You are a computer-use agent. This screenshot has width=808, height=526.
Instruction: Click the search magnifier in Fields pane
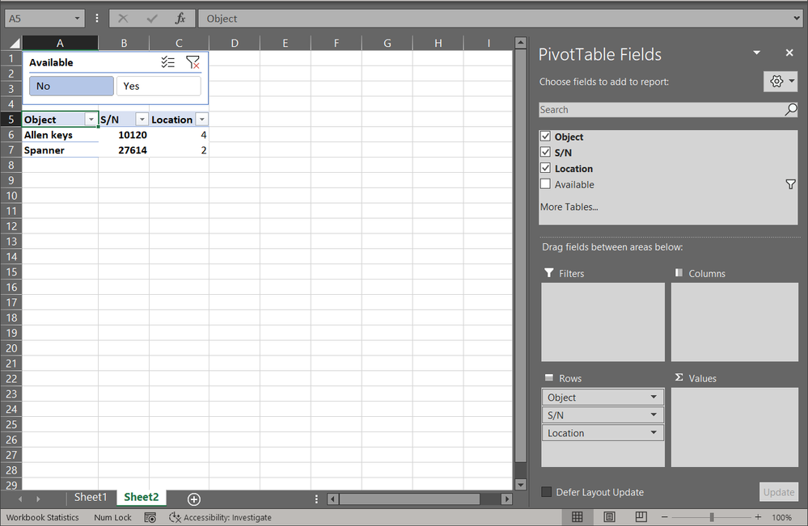pos(790,109)
